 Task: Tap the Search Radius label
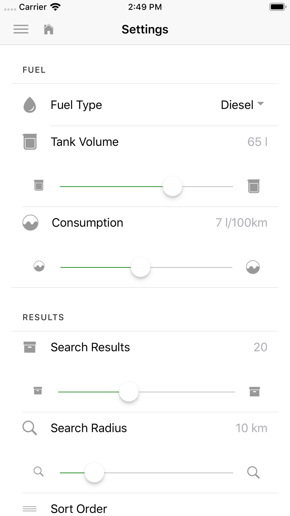click(x=89, y=428)
